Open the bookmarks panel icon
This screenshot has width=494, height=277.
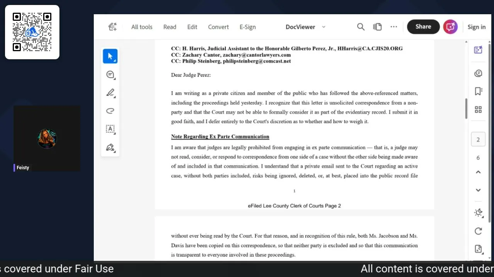coord(478,91)
